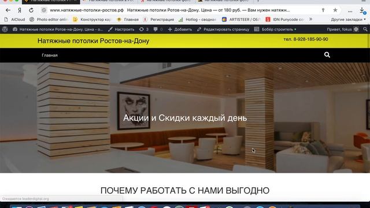Click Редактировать страницу in the admin bar

[223, 29]
